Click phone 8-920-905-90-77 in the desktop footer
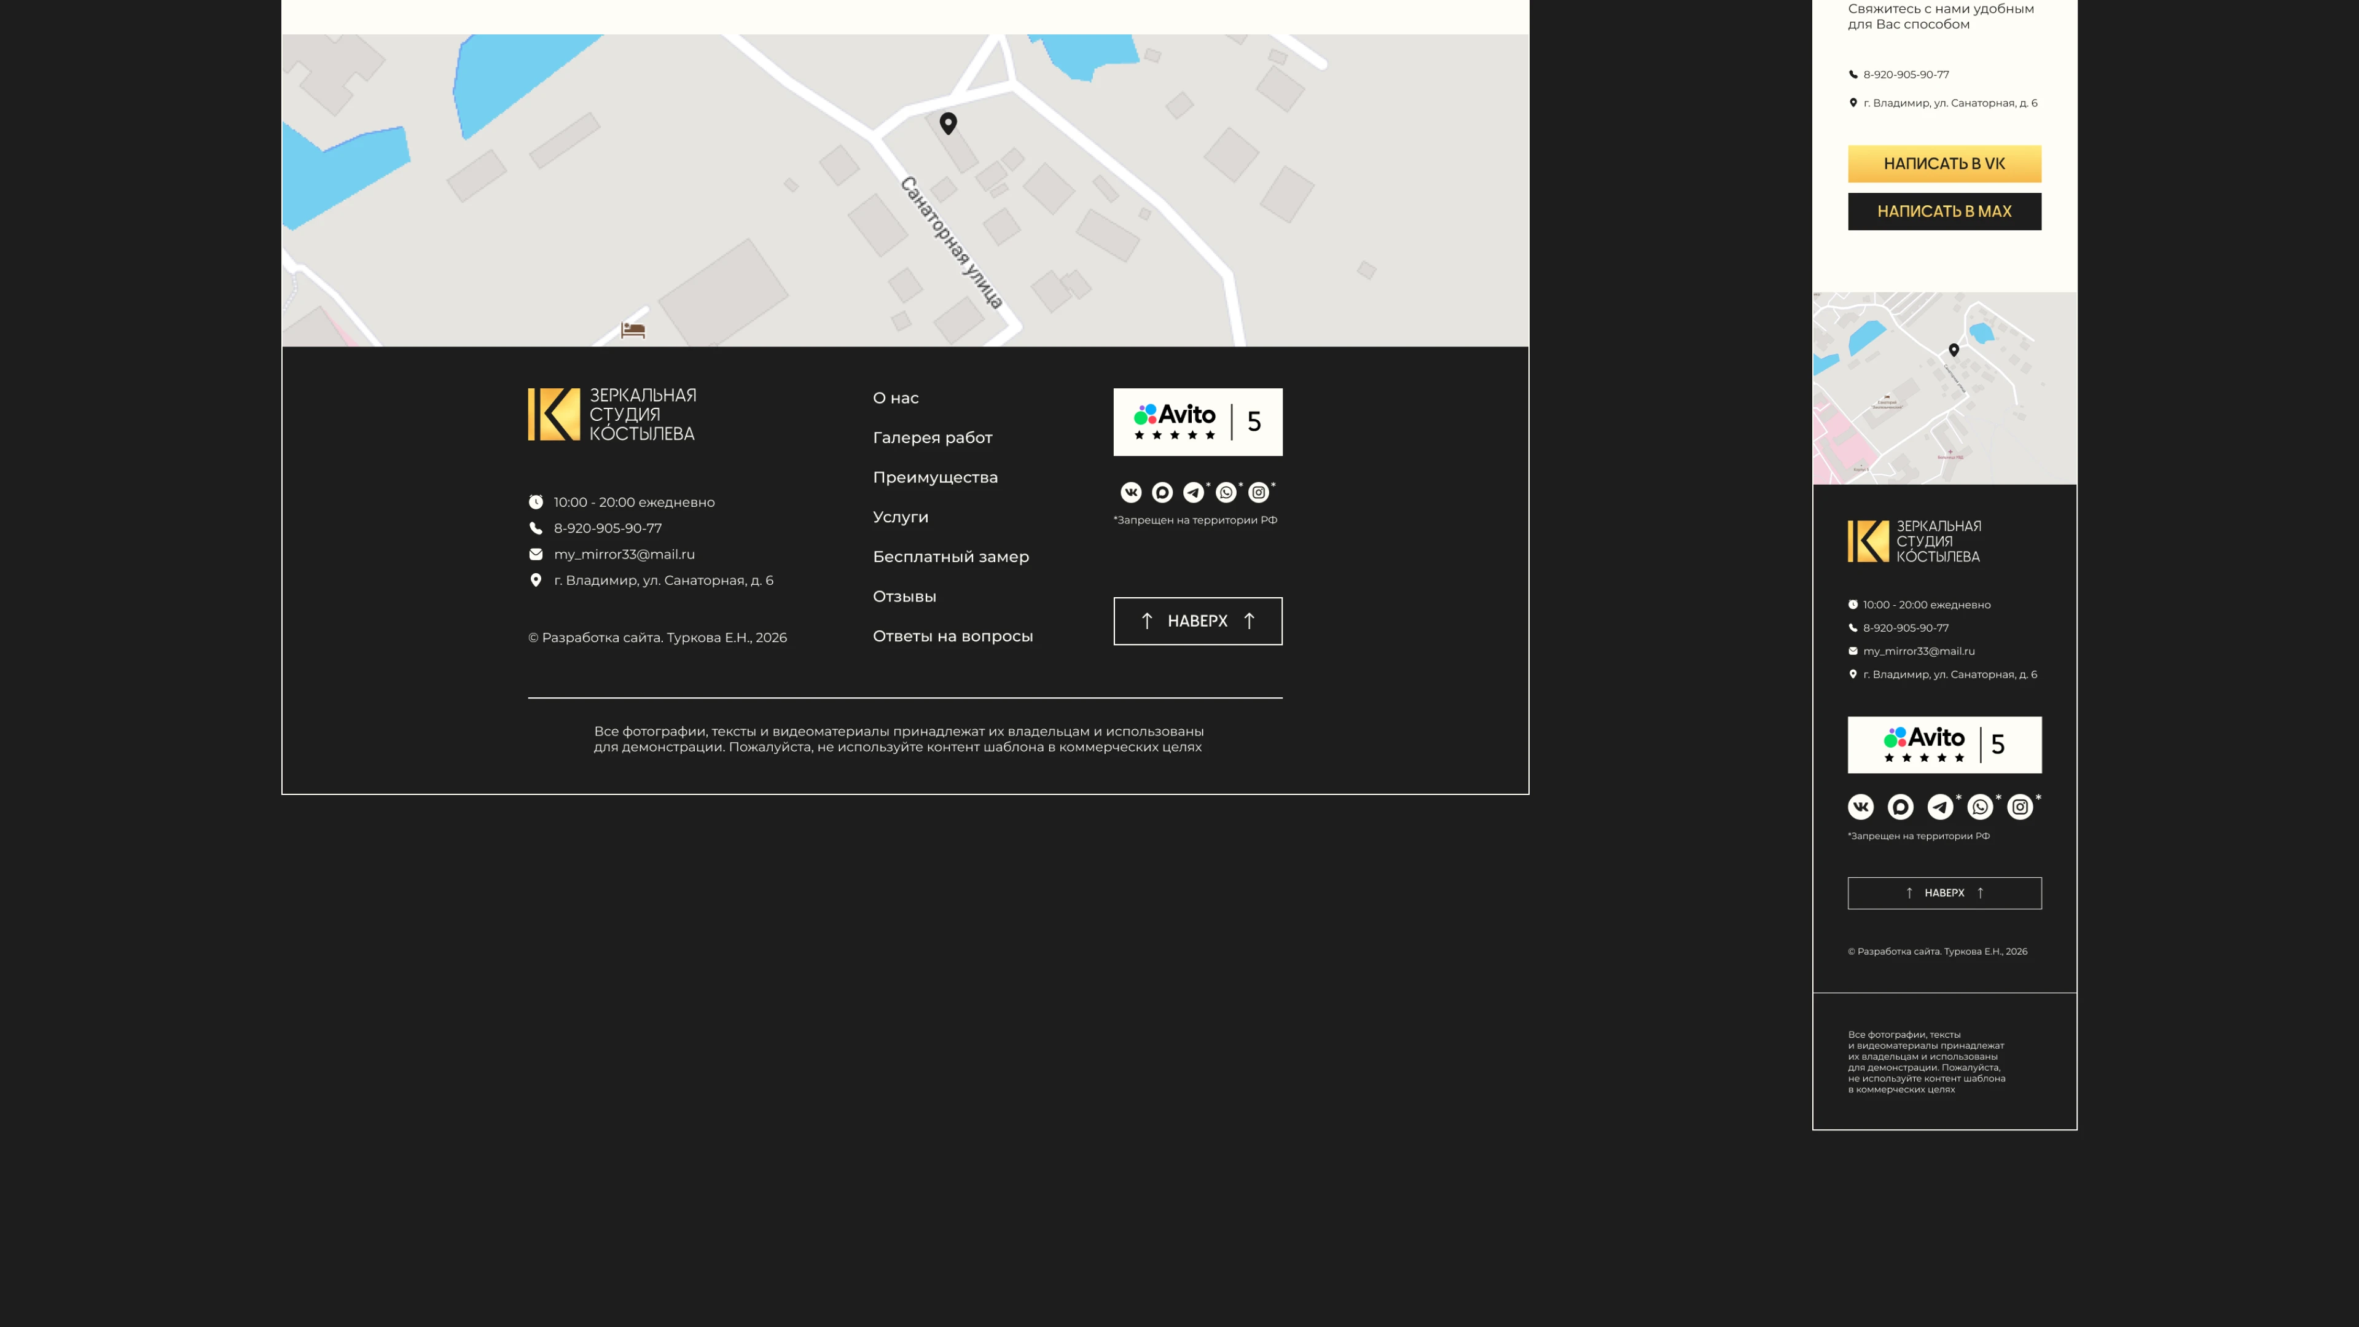Viewport: 2359px width, 1327px height. (608, 528)
